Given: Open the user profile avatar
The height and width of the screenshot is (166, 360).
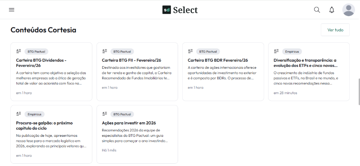Looking at the screenshot, I should (x=348, y=10).
